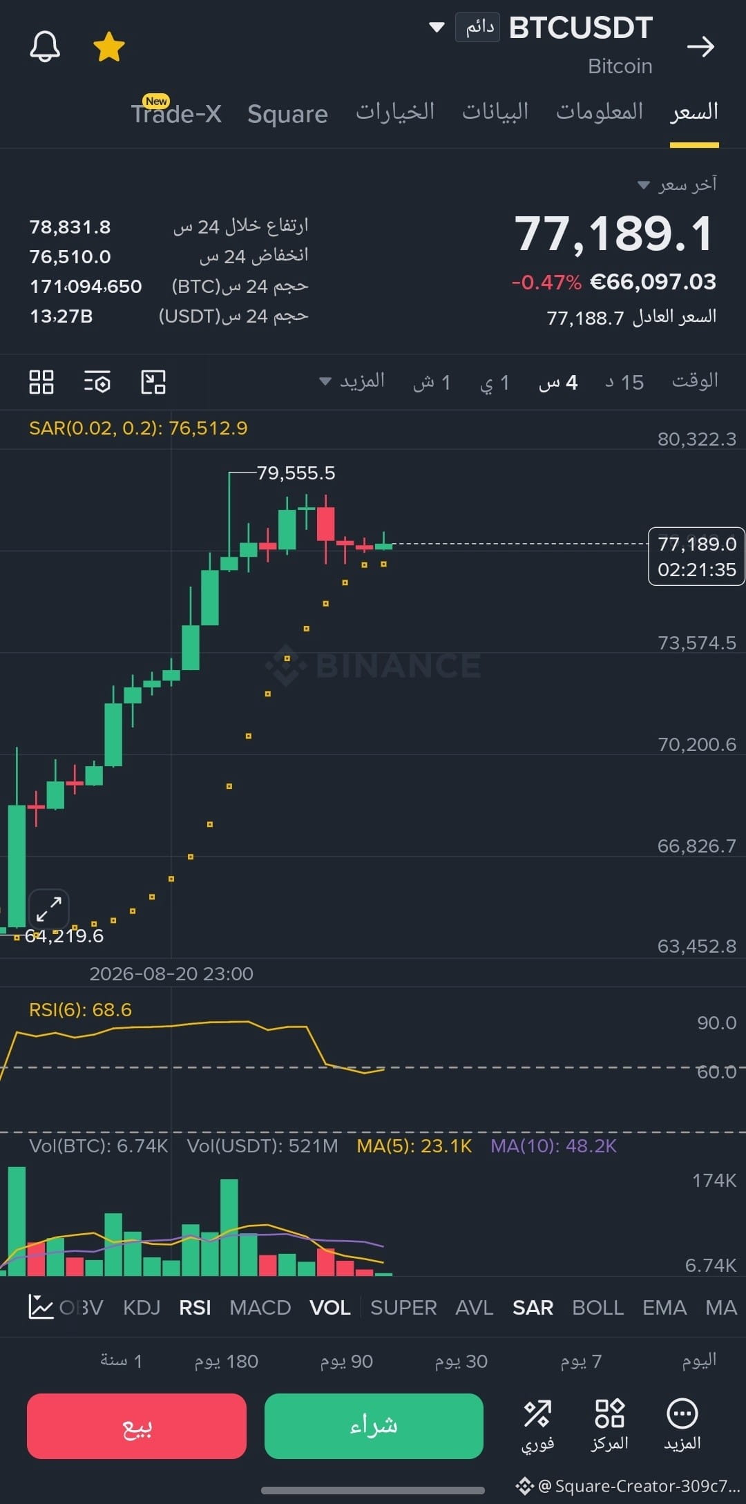This screenshot has width=746, height=1504.
Task: Tap the red بيع sell button
Action: 137,1426
